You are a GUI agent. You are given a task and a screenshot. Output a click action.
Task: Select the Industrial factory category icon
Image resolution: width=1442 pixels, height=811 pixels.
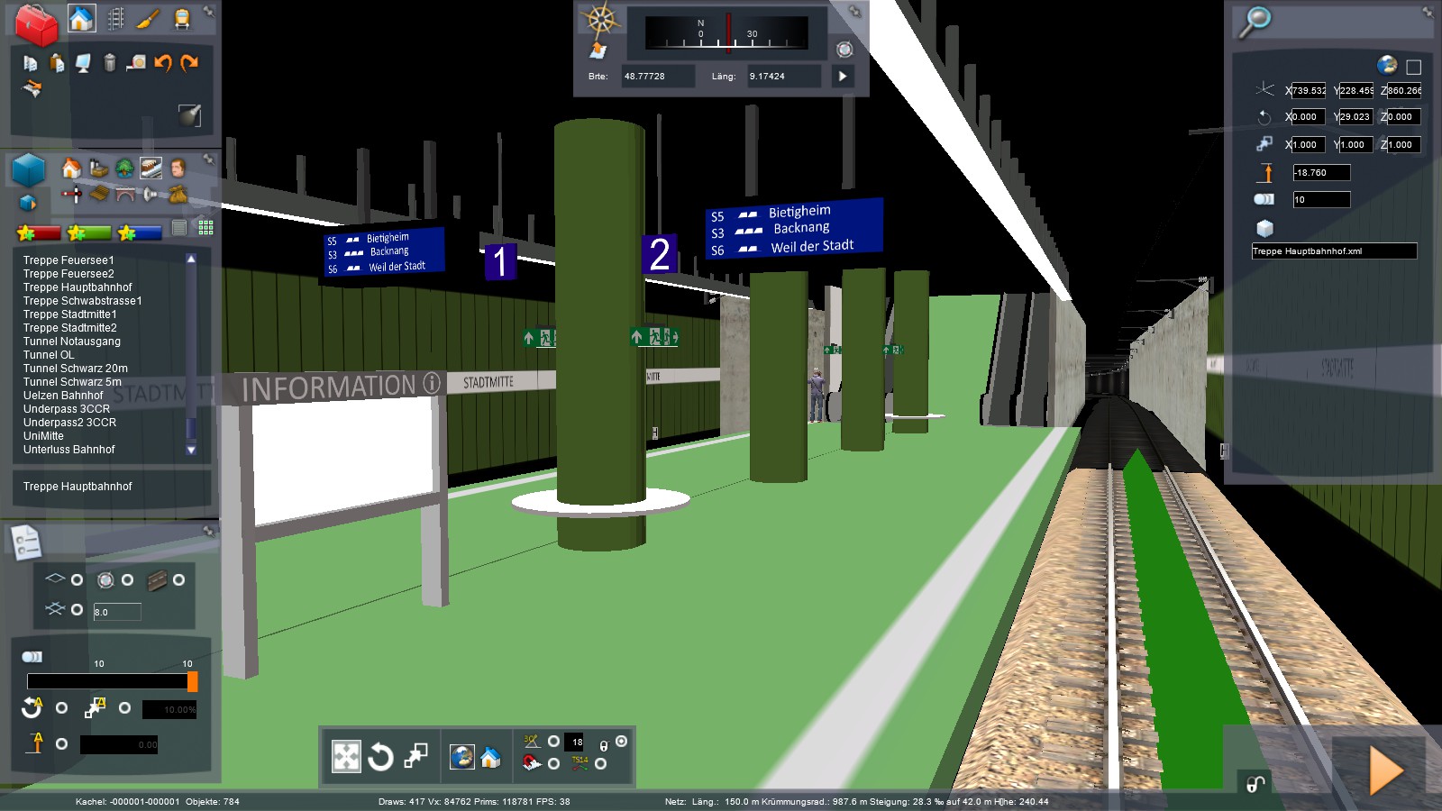click(x=98, y=169)
